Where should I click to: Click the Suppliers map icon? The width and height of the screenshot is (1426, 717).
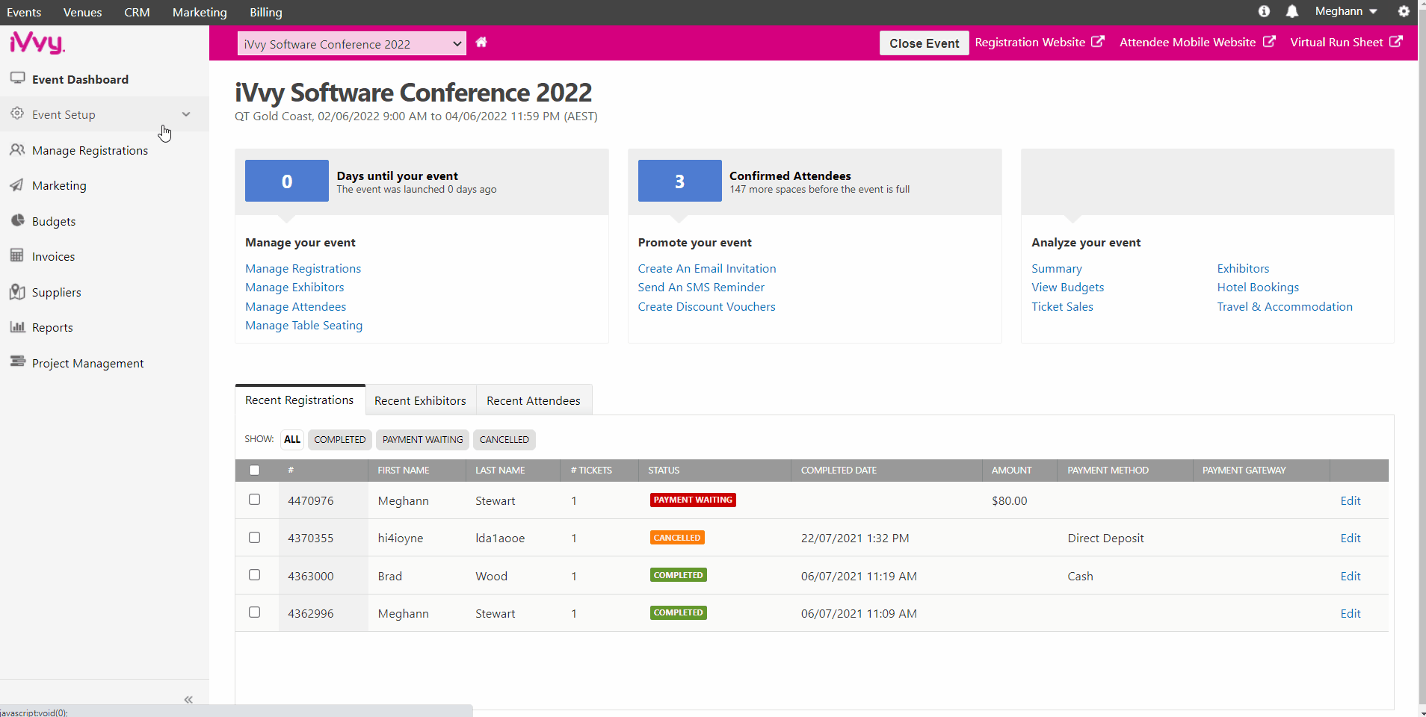17,291
